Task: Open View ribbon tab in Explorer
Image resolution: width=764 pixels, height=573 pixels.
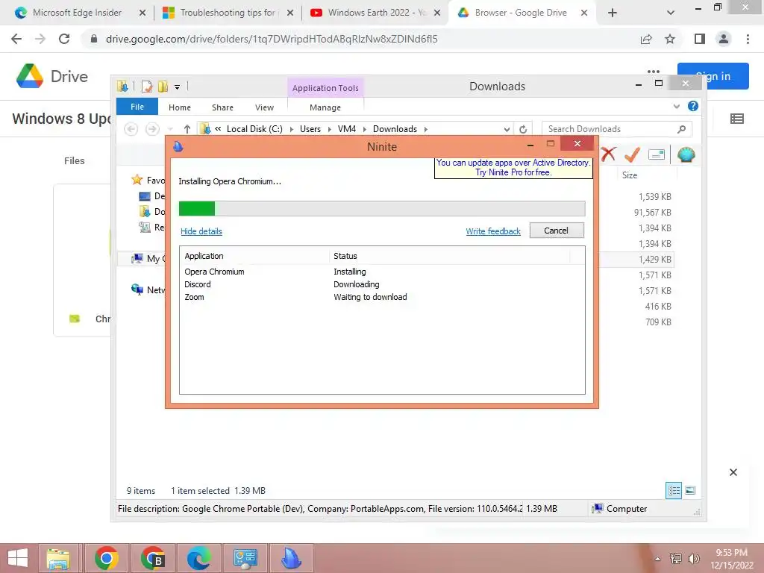Action: [265, 107]
